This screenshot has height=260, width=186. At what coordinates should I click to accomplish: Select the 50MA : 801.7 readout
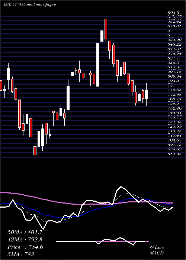click(25, 232)
